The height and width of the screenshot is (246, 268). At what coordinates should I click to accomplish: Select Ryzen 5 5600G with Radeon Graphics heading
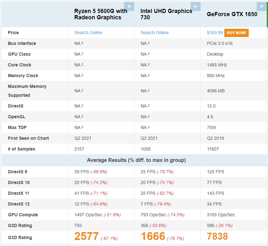tap(101, 14)
